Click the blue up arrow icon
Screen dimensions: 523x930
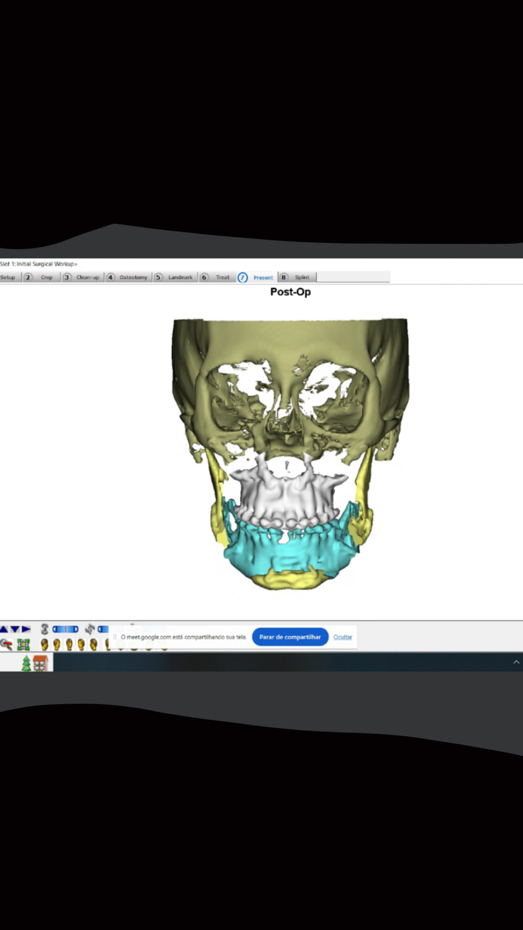point(4,629)
